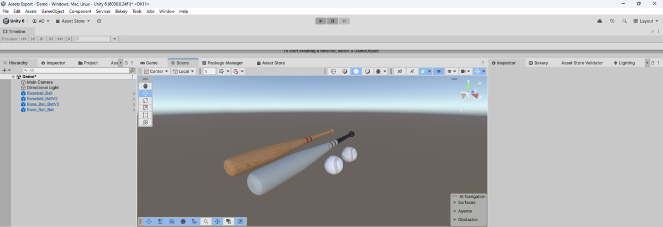Lock the Timeline window
Image resolution: width=663 pixels, height=227 pixels.
(652, 31)
